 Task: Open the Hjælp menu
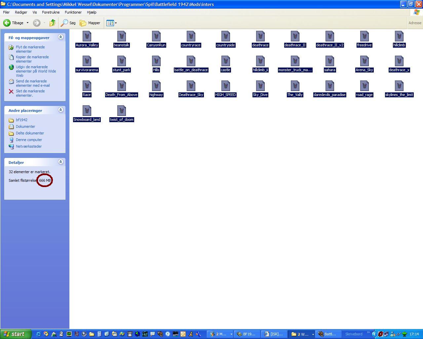click(92, 12)
